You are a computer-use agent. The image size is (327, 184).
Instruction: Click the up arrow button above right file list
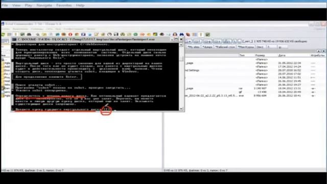[x=319, y=51]
